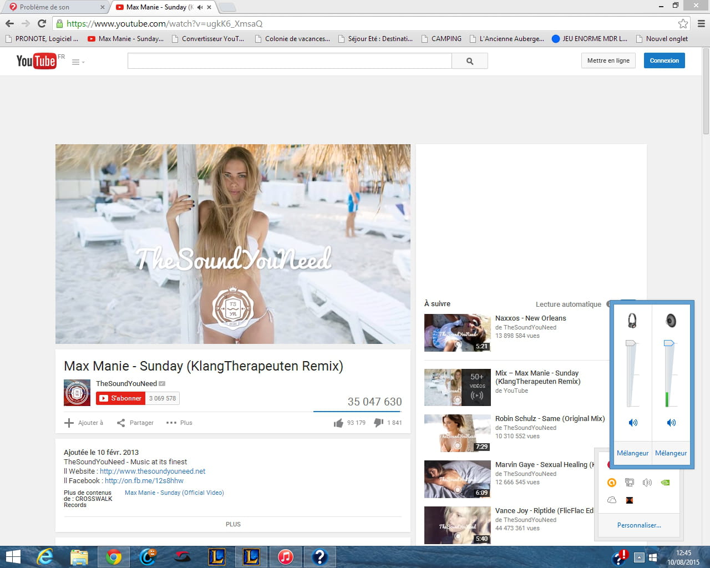The width and height of the screenshot is (710, 568).
Task: Click the headphones volume slider handle
Action: [631, 343]
